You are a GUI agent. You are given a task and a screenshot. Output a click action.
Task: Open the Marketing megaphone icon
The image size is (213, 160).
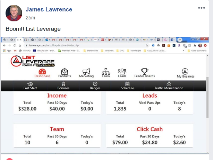pyautogui.click(x=86, y=71)
